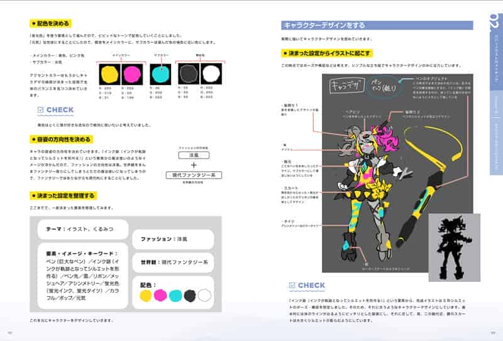Click the white swatch in the black frame
The width and height of the screenshot is (503, 341).
pos(211,74)
